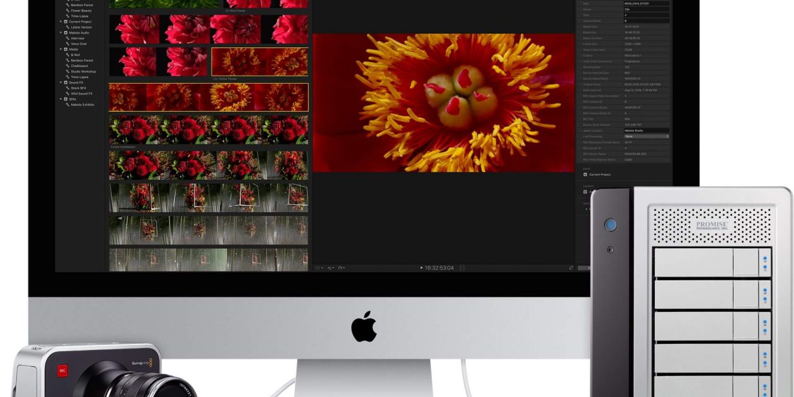Select the Latest Version project item

(x=81, y=27)
